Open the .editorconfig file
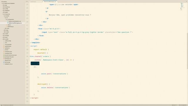Image resolution: width=188 pixels, height=106 pixels. click(8, 41)
